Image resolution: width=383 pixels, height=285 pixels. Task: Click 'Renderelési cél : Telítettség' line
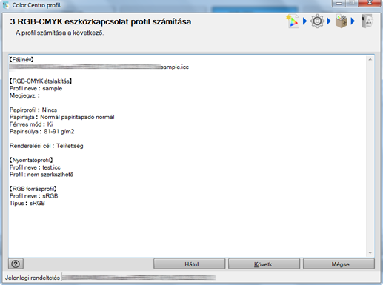pyautogui.click(x=46, y=146)
